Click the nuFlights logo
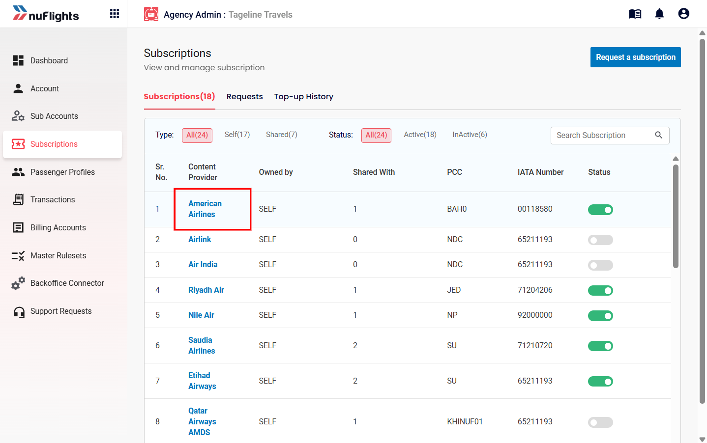Viewport: 707px width, 443px height. point(46,14)
